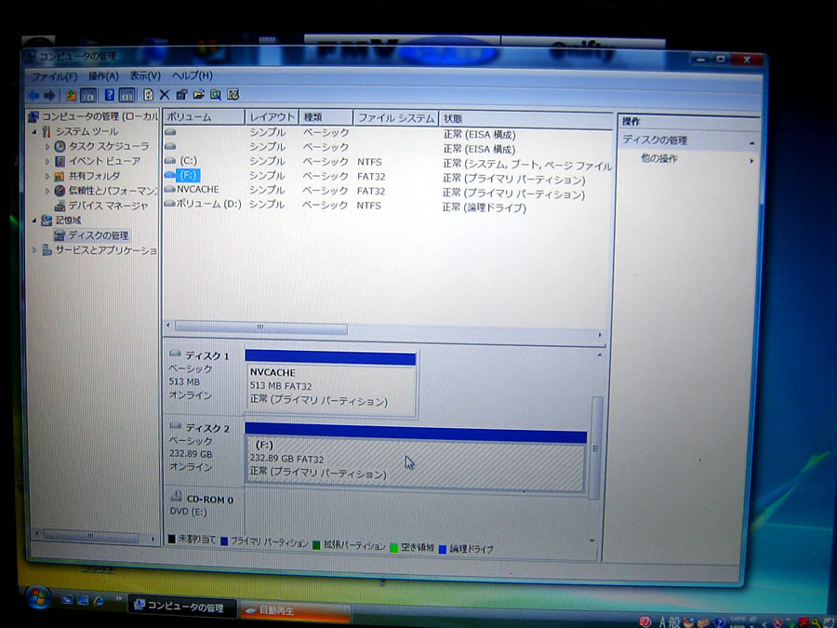Switch to 自動再生 taskbar button
837x628 pixels.
294,609
